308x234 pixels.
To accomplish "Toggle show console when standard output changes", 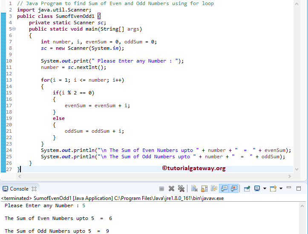I will [224, 188].
